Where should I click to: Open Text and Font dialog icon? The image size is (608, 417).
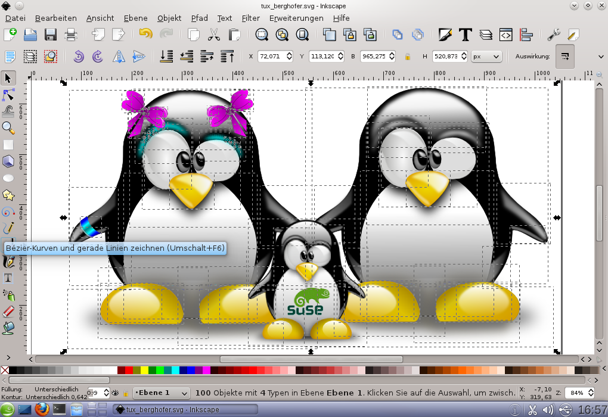click(x=466, y=35)
